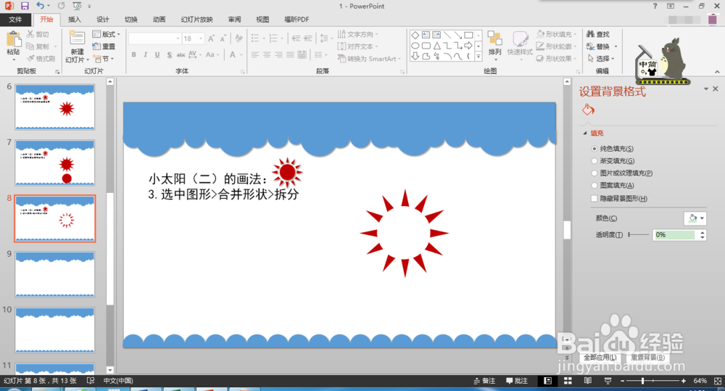Switch to Reading view in status bar
725x391 pixels.
[588, 381]
